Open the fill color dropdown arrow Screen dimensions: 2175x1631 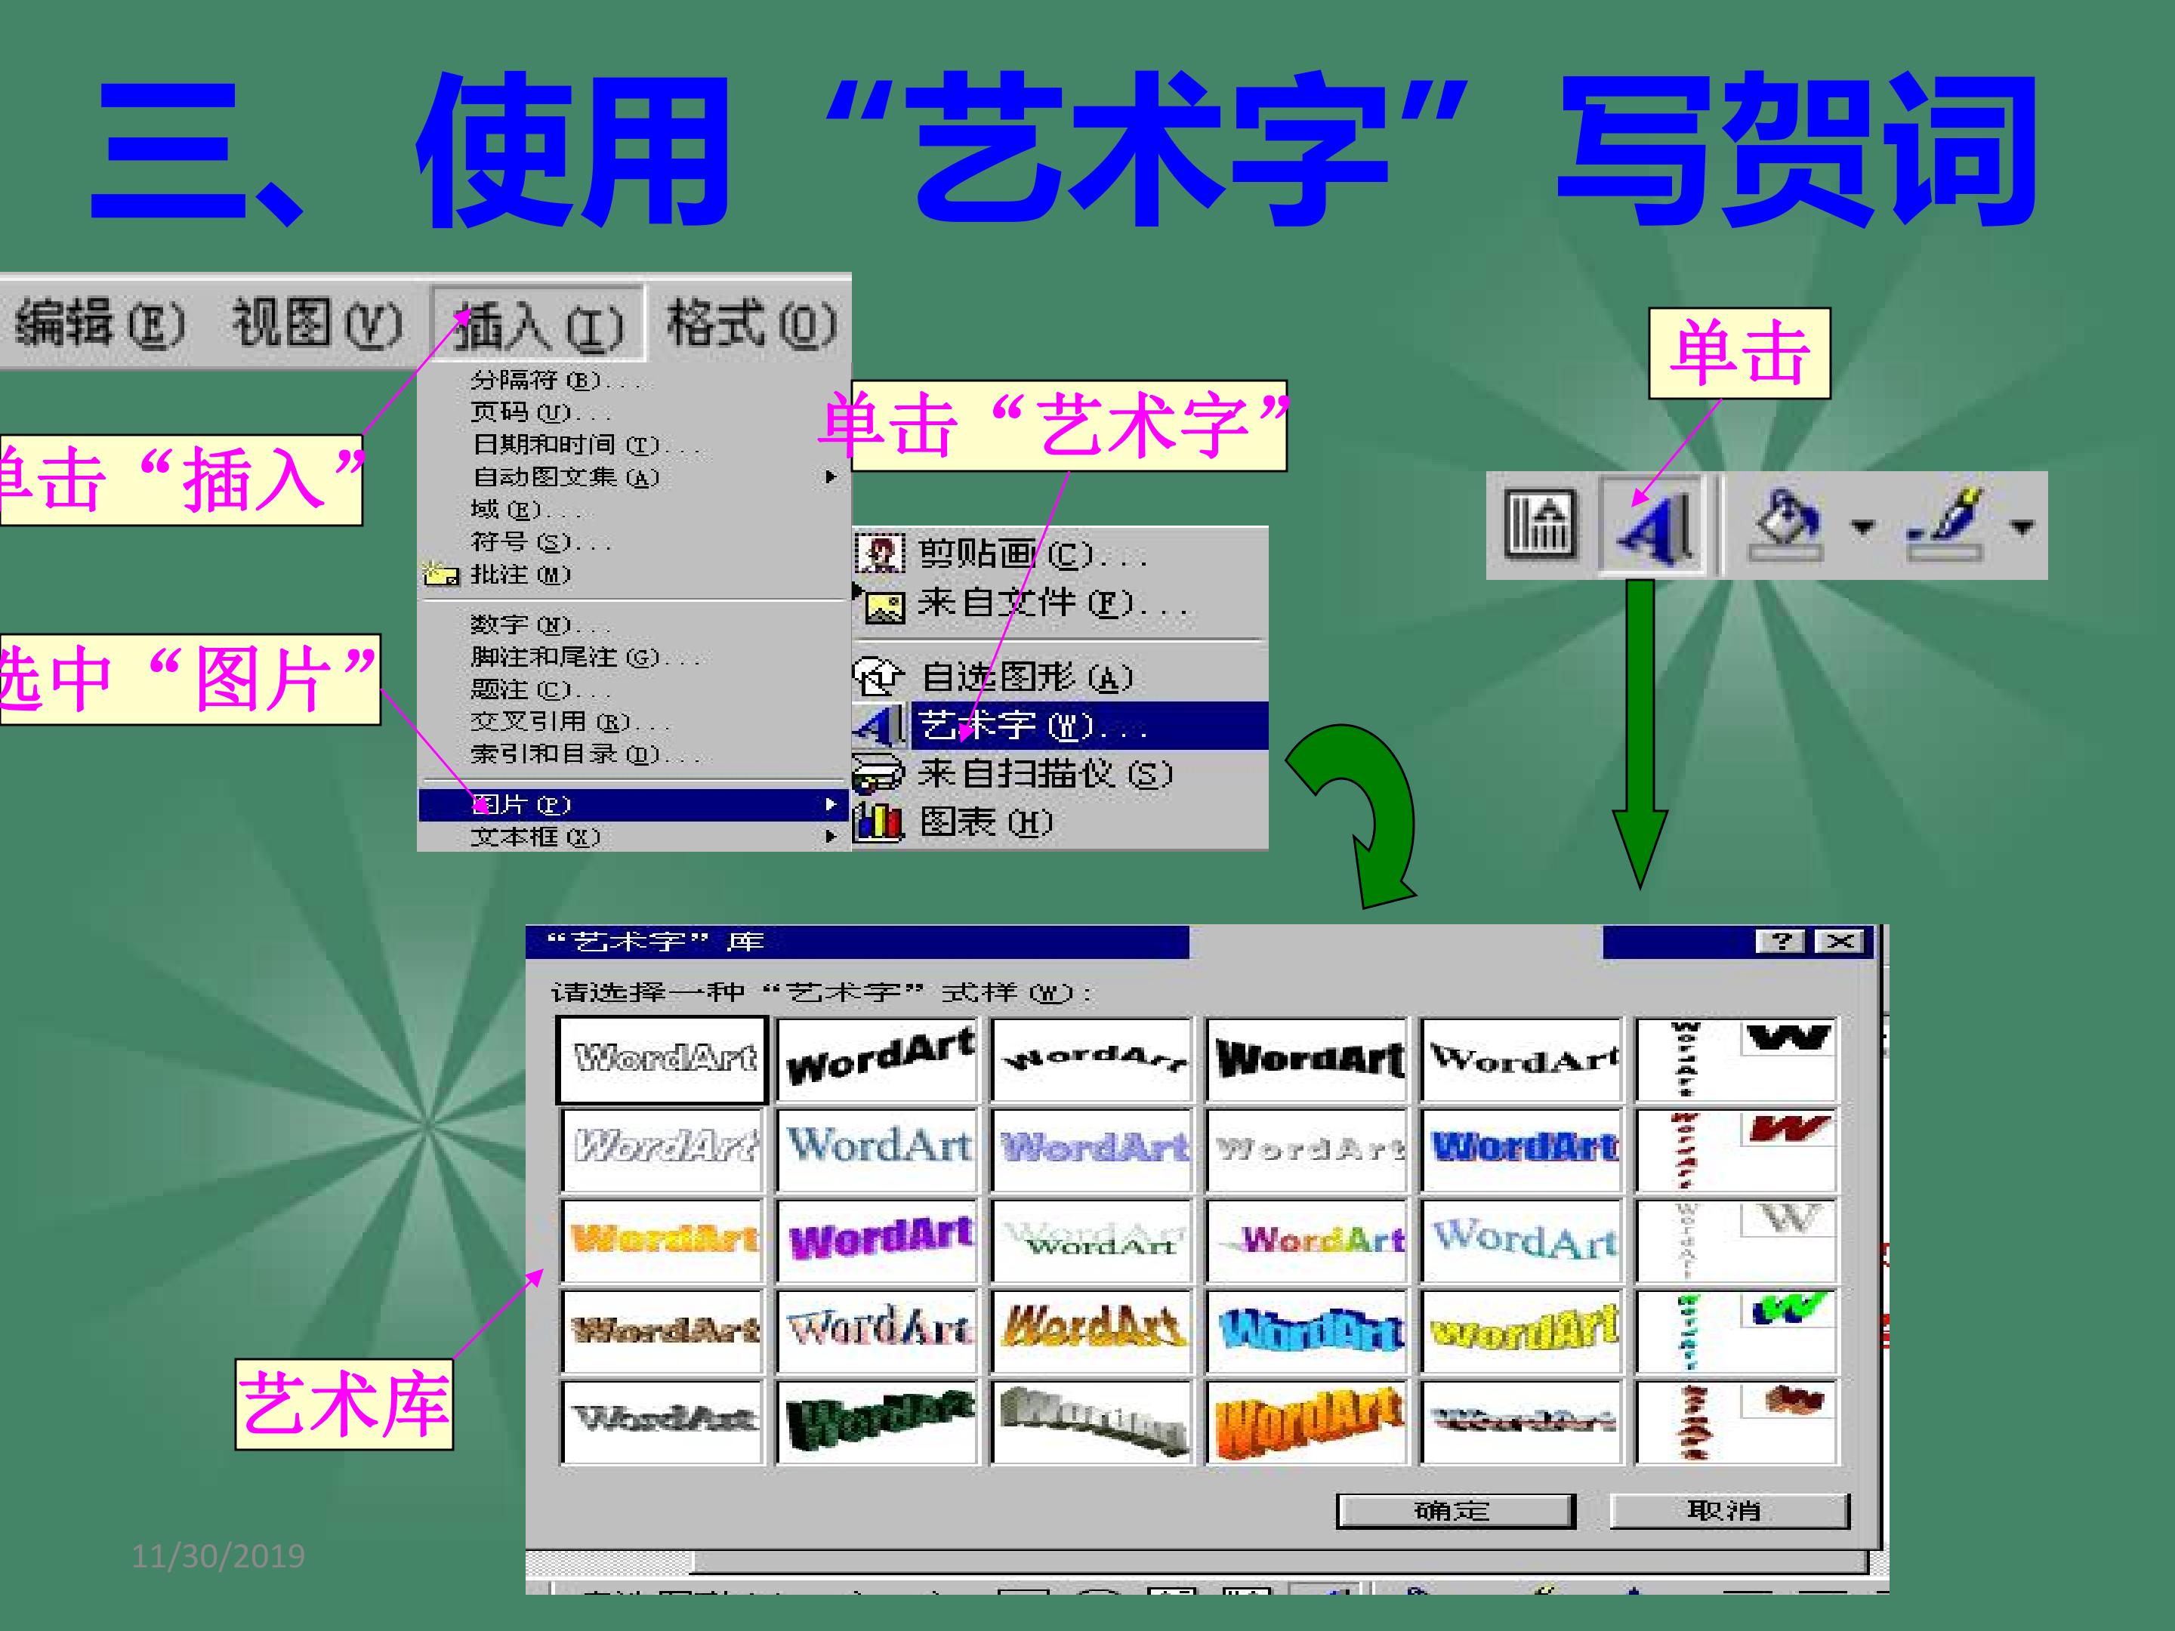(1862, 527)
